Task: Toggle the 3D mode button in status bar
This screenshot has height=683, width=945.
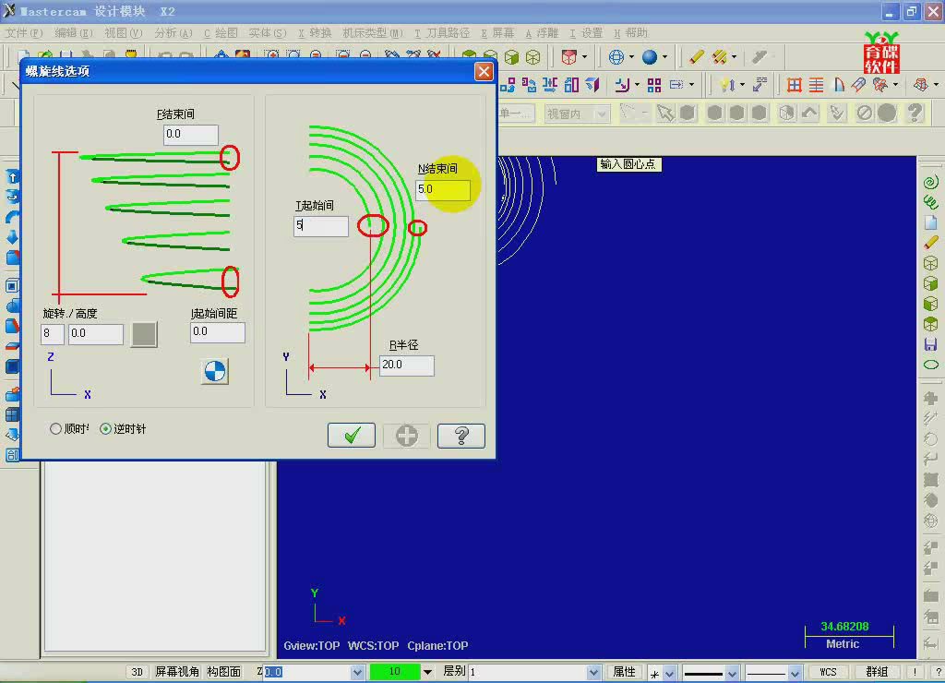Action: (x=137, y=672)
